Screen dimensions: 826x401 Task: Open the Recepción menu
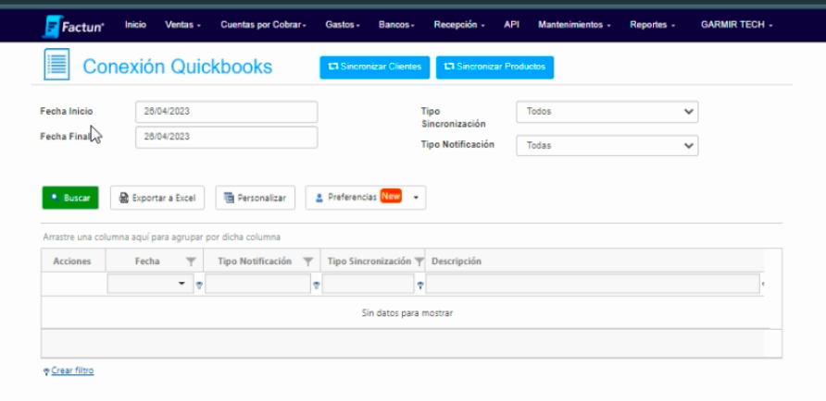(459, 25)
